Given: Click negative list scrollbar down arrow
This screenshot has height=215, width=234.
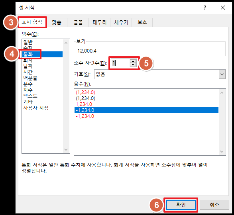Looking at the screenshot, I should 222,151.
